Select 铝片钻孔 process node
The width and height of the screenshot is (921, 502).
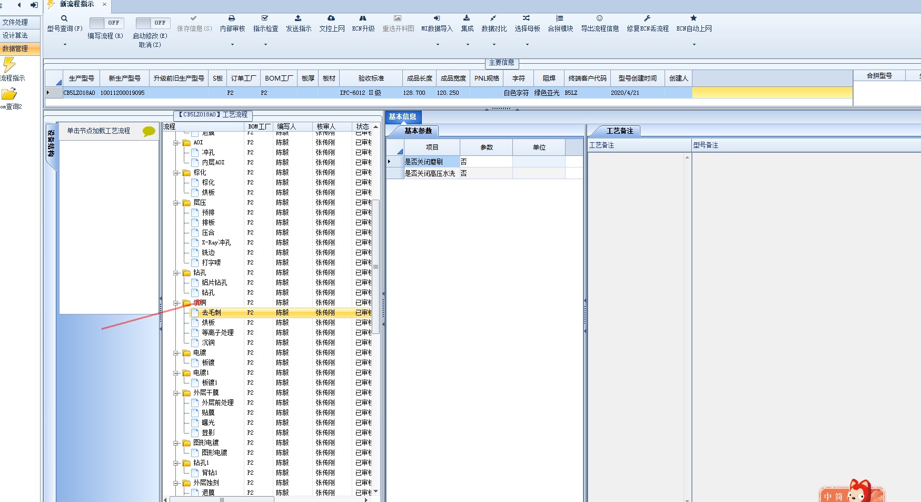pyautogui.click(x=215, y=283)
